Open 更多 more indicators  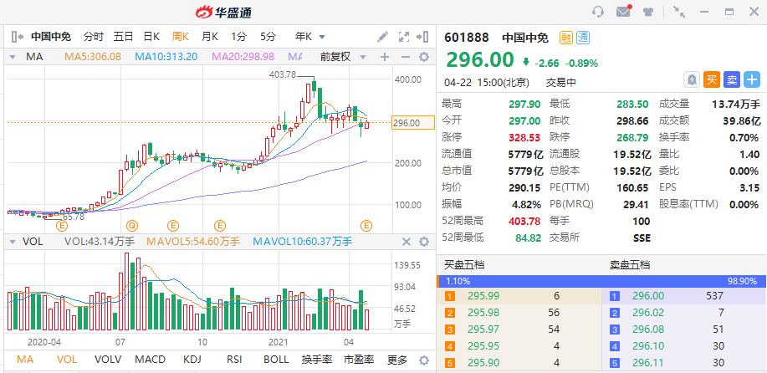[x=397, y=360]
